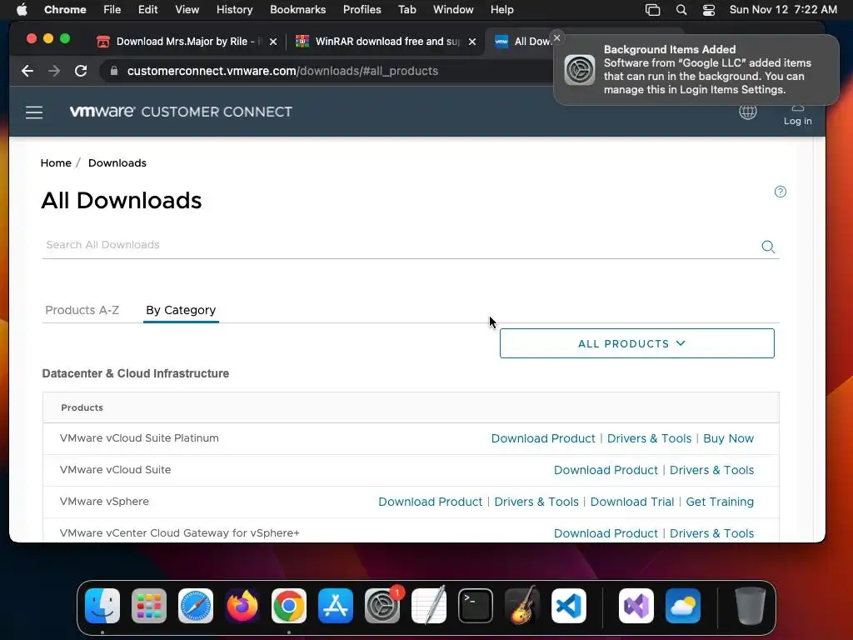Open Visual Studio from the Dock
The image size is (853, 640).
pos(636,605)
